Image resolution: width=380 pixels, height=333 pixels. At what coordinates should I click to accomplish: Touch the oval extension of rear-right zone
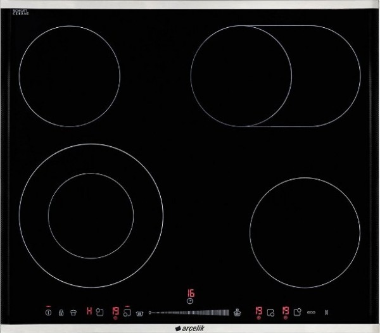pyautogui.click(x=326, y=76)
